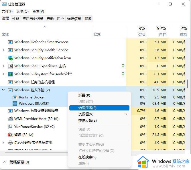Click the eco leaf icon for Shell Experience

(123, 66)
